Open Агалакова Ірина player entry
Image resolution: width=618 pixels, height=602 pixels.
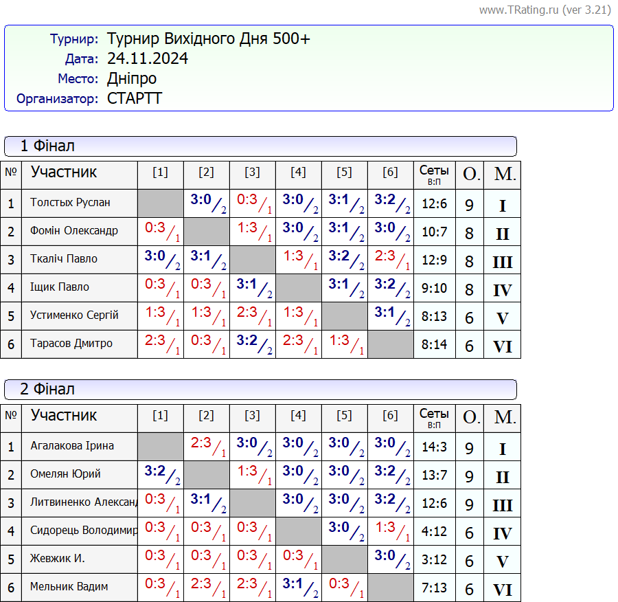coord(72,446)
